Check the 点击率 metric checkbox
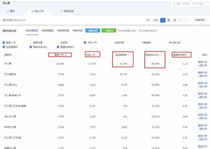The image size is (210, 149). click(x=58, y=42)
